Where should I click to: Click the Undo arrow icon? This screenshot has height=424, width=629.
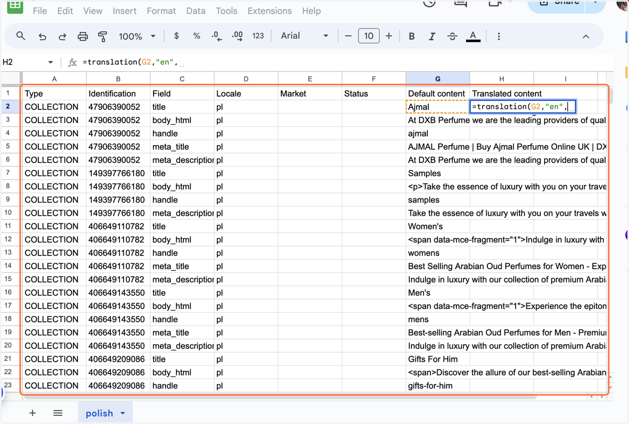click(x=42, y=36)
